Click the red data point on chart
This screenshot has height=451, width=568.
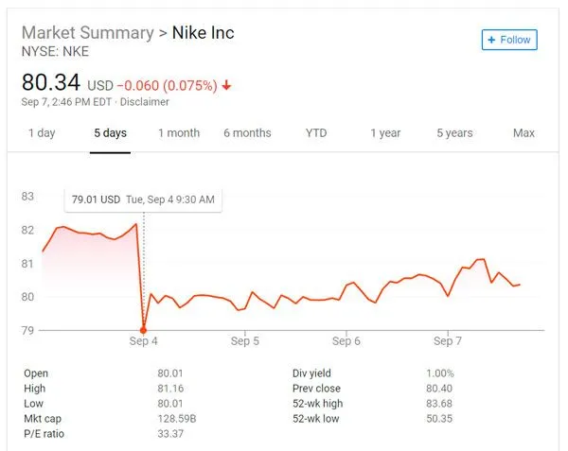pos(143,330)
